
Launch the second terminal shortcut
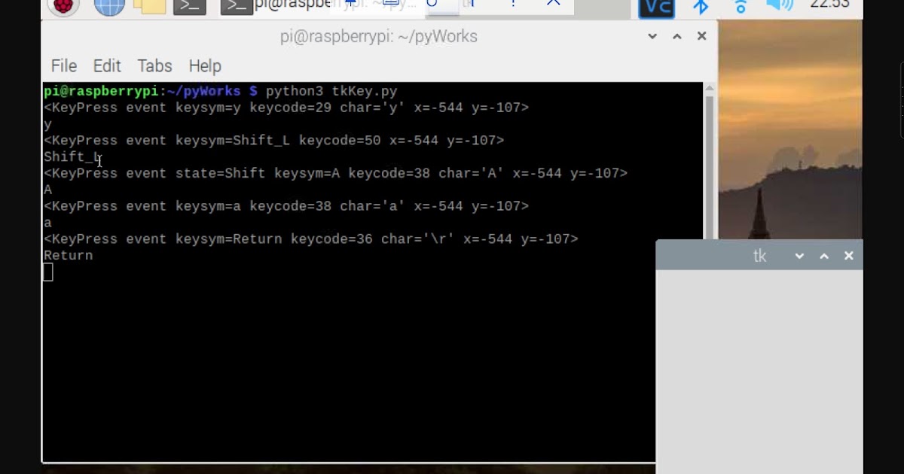[x=235, y=6]
